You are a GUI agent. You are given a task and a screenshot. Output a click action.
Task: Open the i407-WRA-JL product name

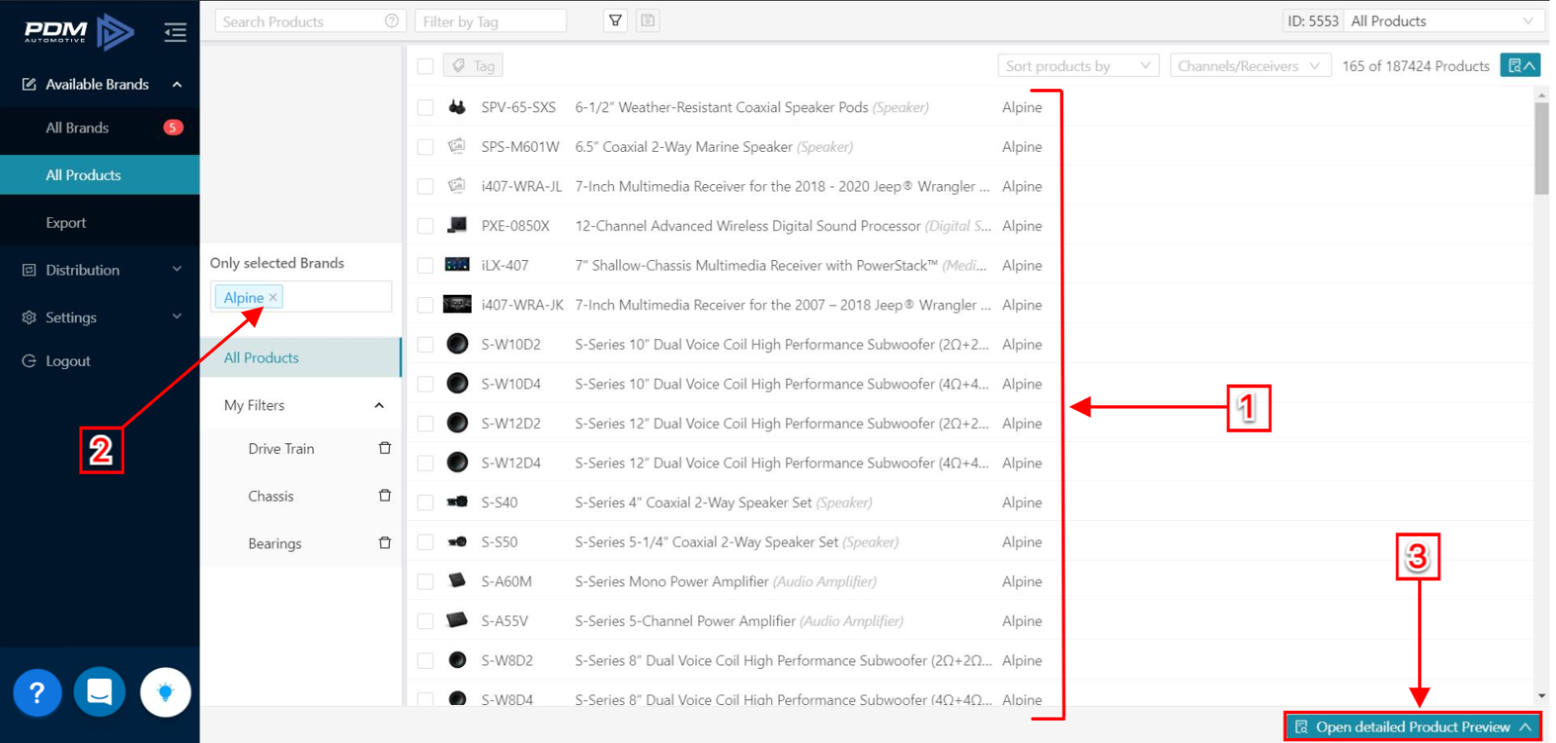(x=781, y=186)
